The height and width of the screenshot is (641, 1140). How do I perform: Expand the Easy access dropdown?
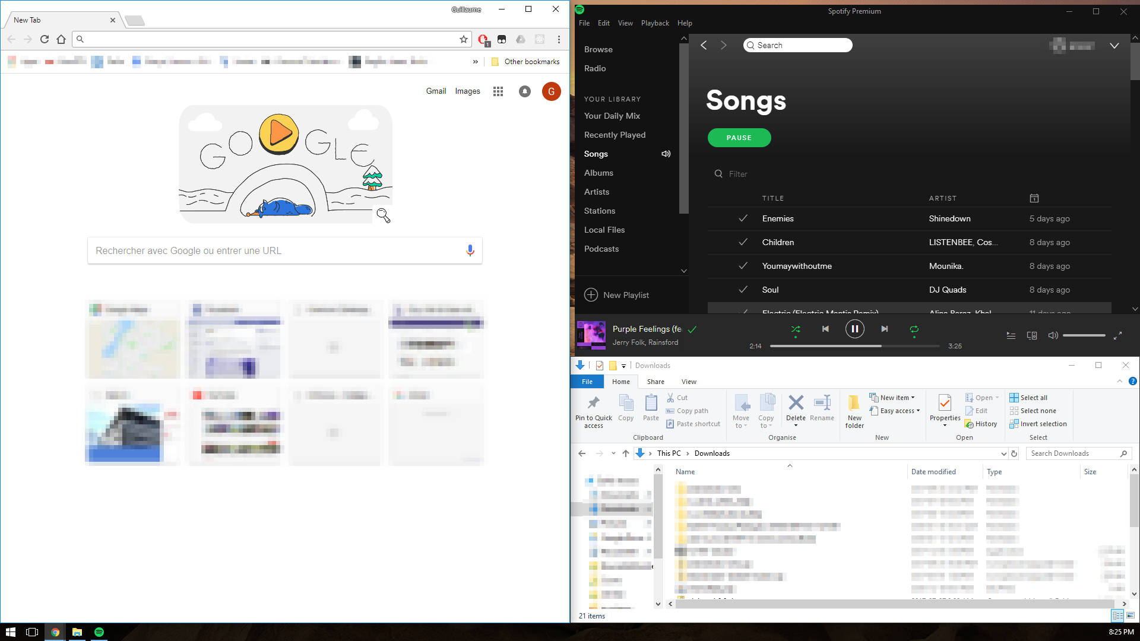click(895, 411)
